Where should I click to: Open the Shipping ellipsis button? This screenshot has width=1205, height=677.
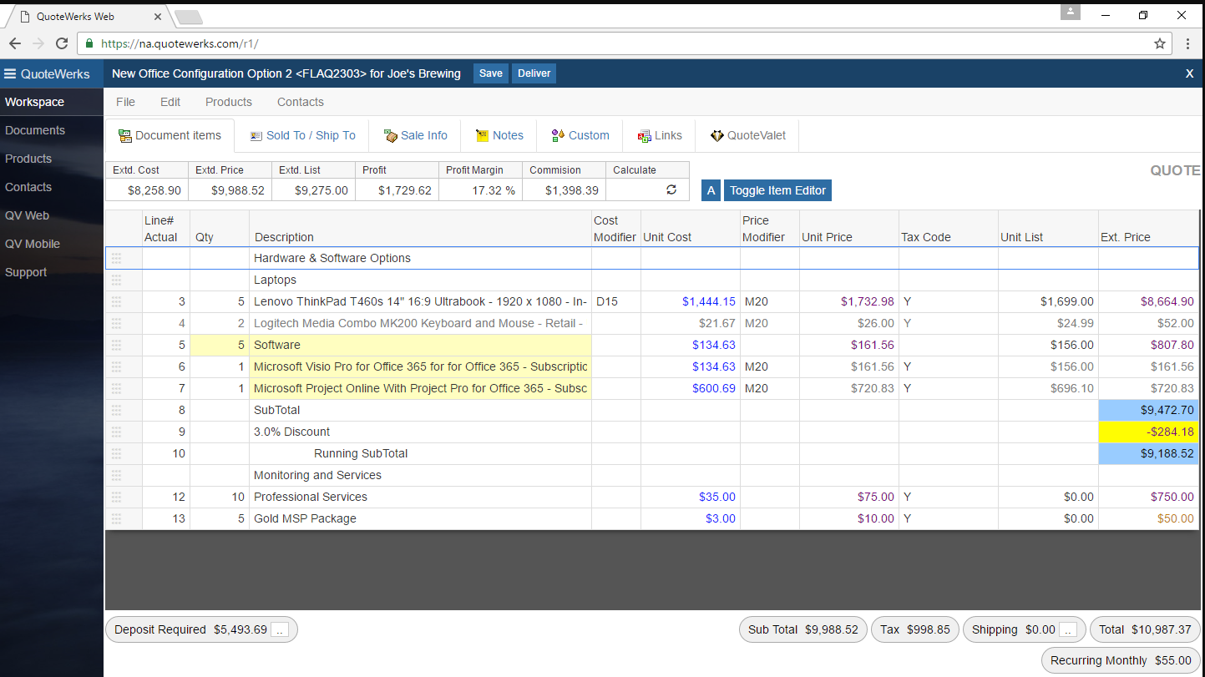point(1068,630)
